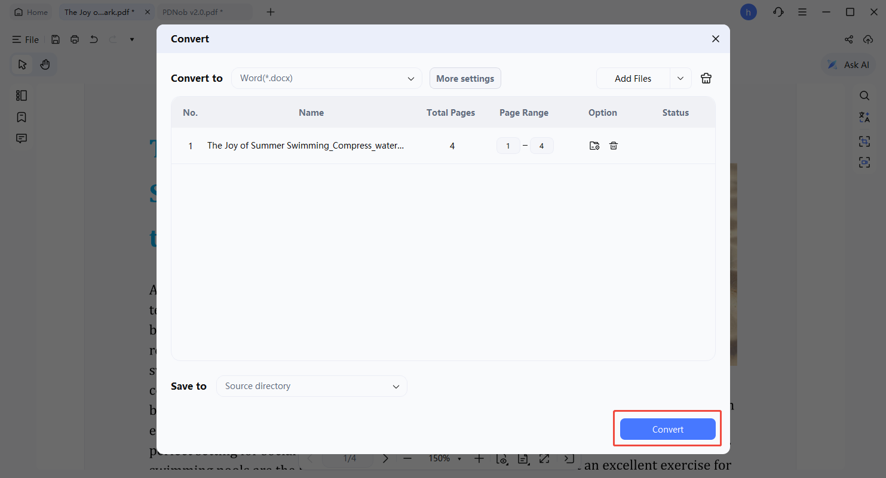Select the Hand tool
This screenshot has width=886, height=478.
click(46, 64)
